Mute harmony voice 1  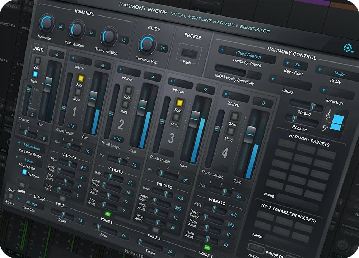pos(78,92)
